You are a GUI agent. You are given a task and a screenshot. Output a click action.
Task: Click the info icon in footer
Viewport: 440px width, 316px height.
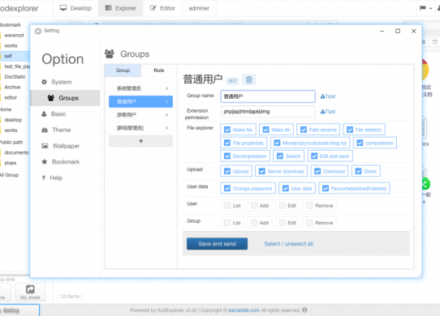(x=304, y=310)
